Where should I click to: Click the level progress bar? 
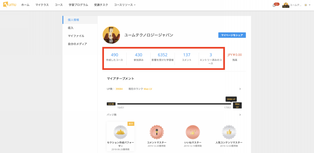click(174, 104)
